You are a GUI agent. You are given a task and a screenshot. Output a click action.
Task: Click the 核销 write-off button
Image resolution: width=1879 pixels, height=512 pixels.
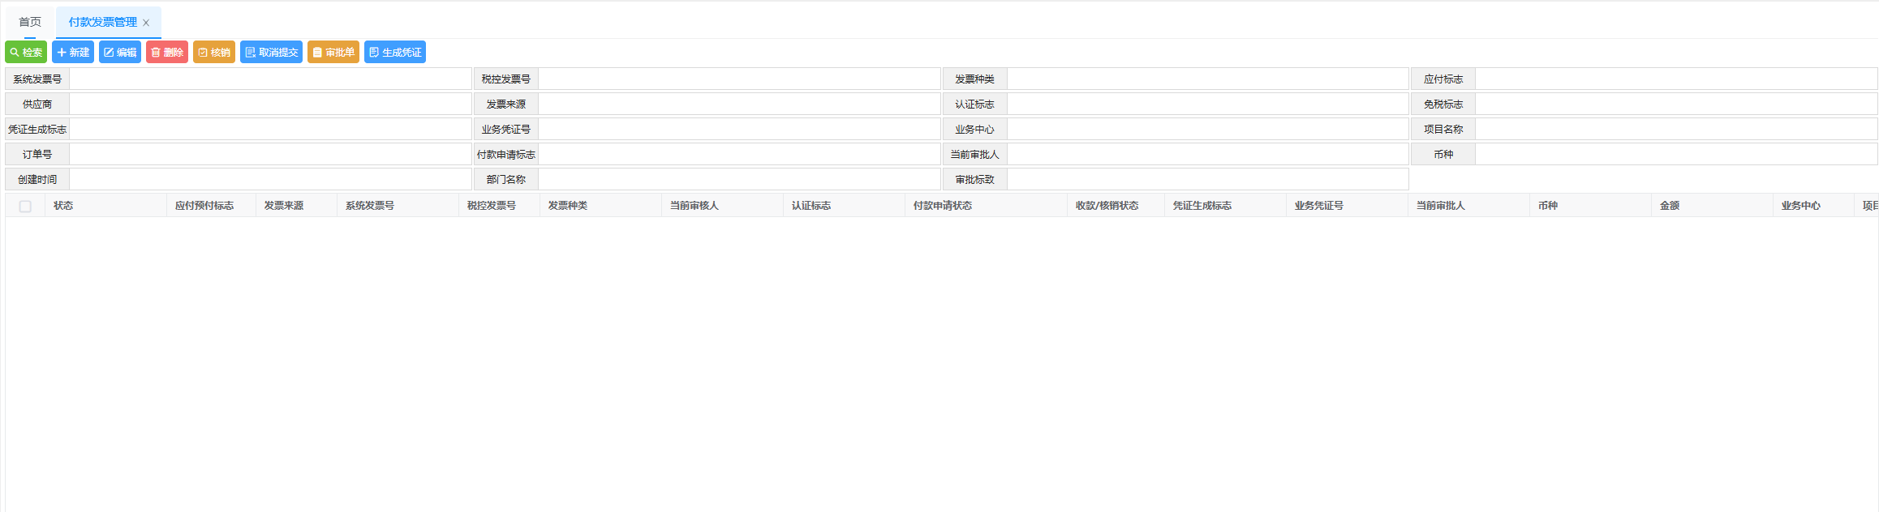coord(214,53)
